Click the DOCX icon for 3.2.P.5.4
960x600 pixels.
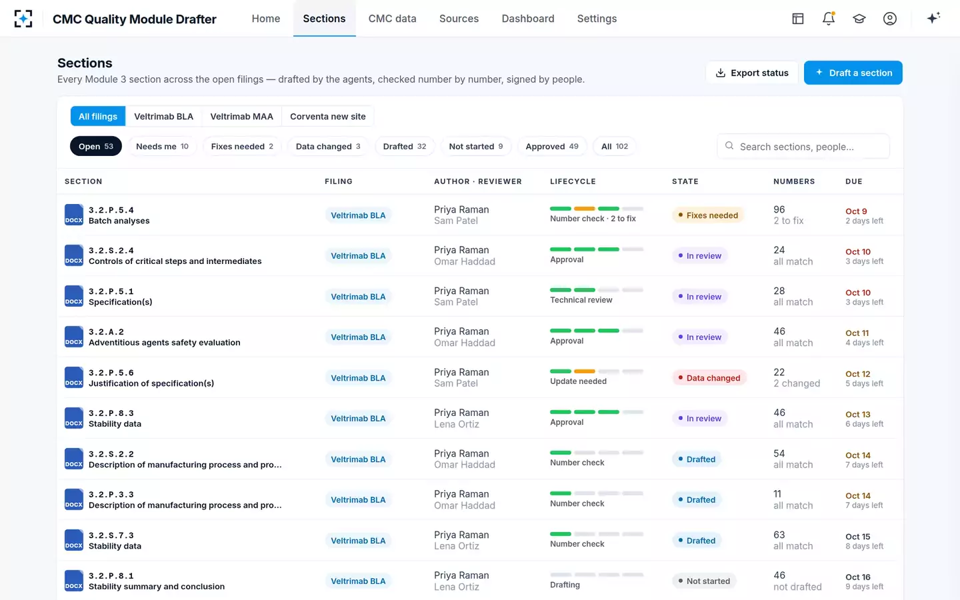[x=74, y=215]
